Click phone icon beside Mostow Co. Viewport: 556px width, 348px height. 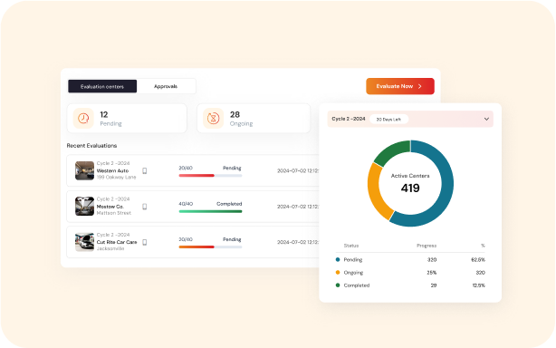pos(145,207)
